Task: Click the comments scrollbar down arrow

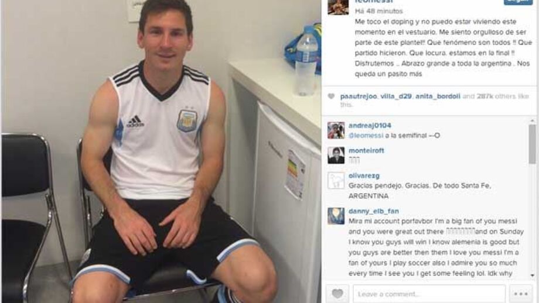Action: 533,275
